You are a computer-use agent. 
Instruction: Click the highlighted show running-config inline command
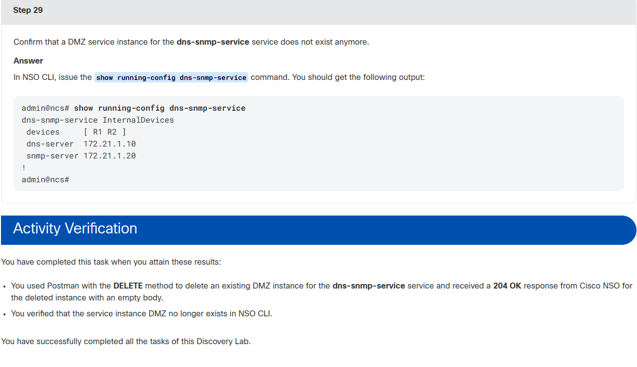click(171, 77)
